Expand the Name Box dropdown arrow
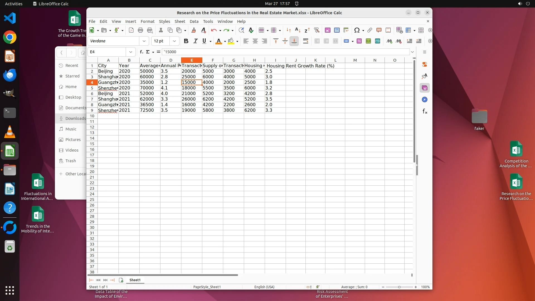Viewport: 535px width, 301px height. coord(130,52)
